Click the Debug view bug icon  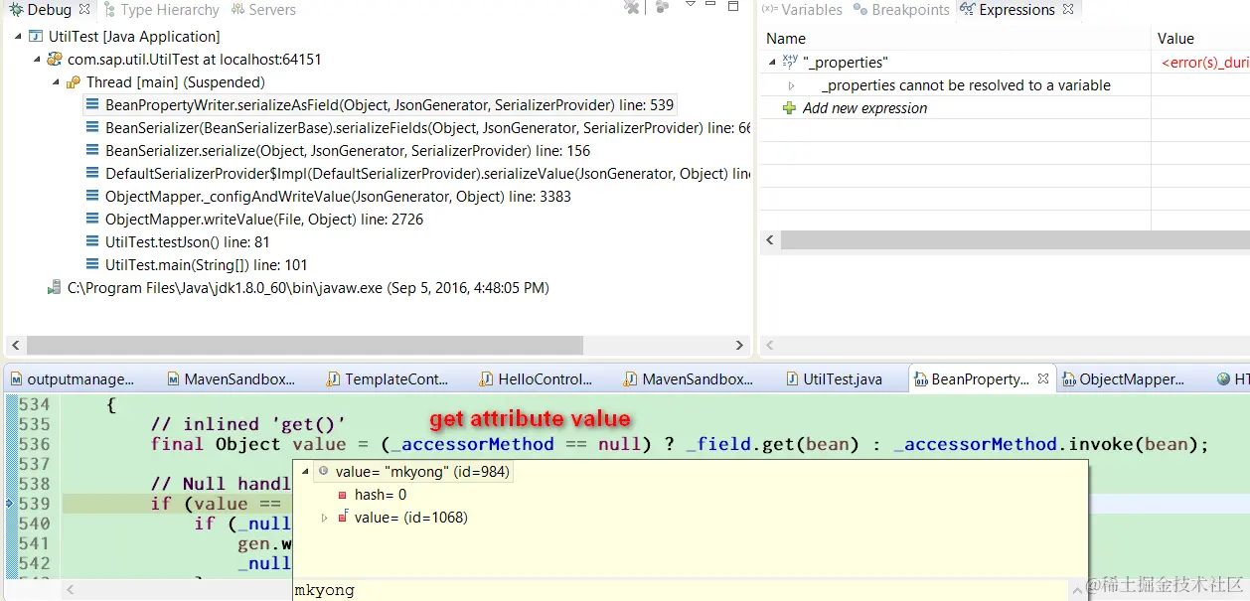pos(16,10)
